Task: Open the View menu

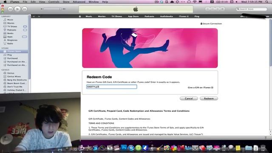Action: (x=42, y=2)
